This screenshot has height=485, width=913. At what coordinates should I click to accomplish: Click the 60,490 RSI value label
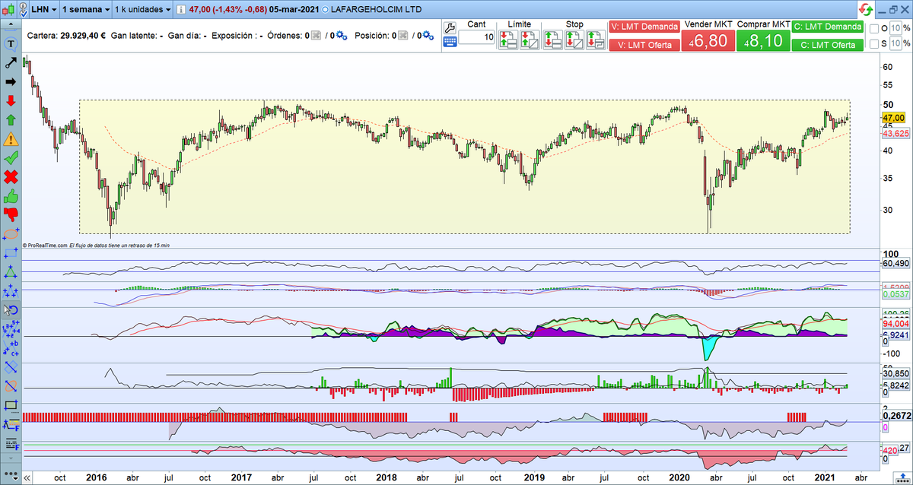tap(895, 263)
